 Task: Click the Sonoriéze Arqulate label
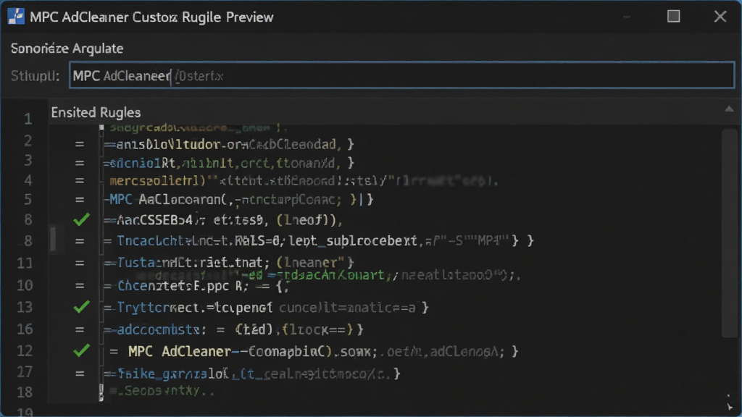[67, 49]
